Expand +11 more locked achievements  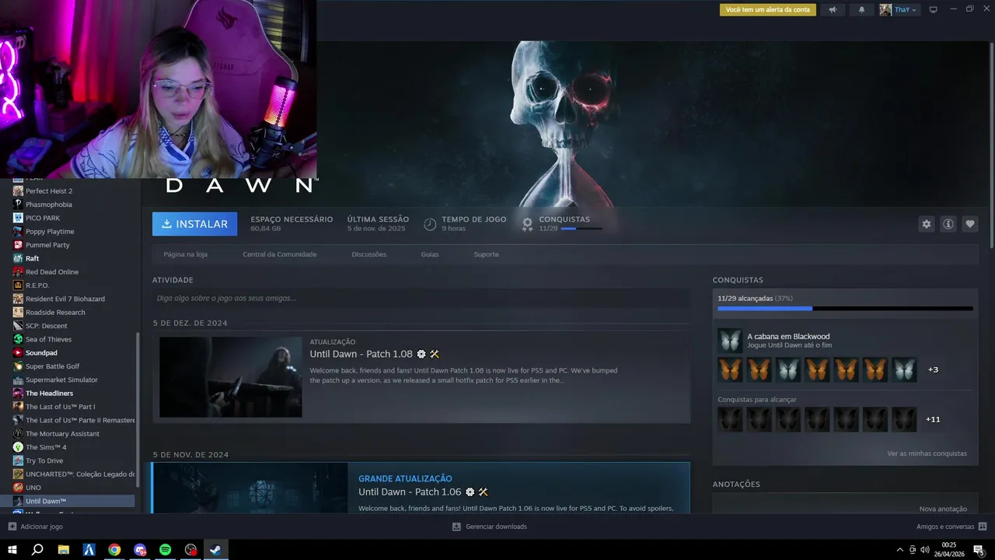point(933,419)
